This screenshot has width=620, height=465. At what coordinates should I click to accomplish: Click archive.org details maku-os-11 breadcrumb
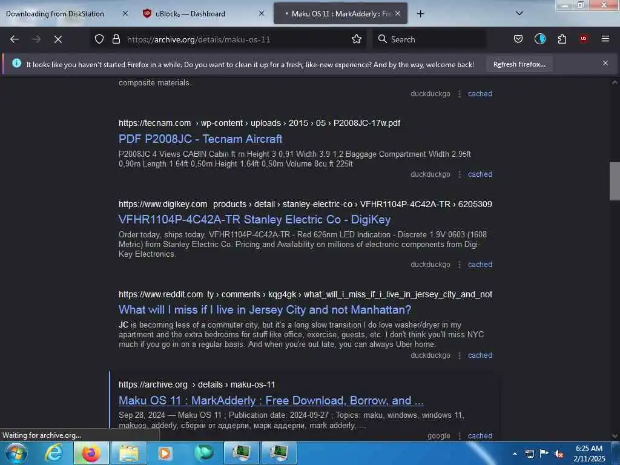click(197, 384)
